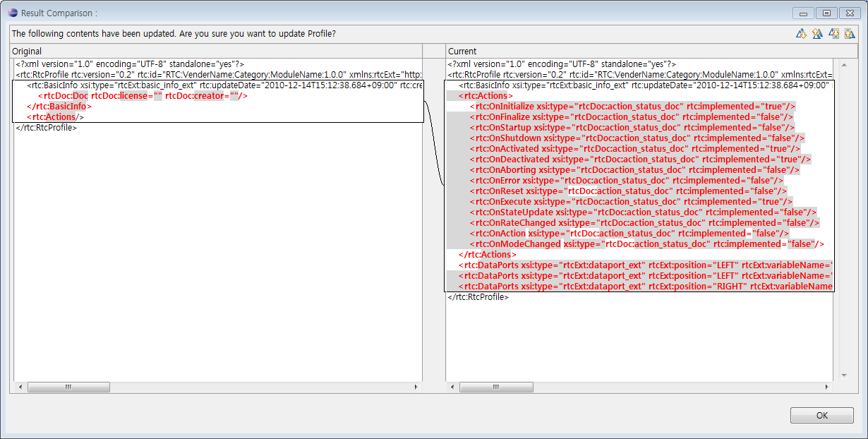Select the rtc:OnStartup line
868x439 pixels.
(632, 128)
